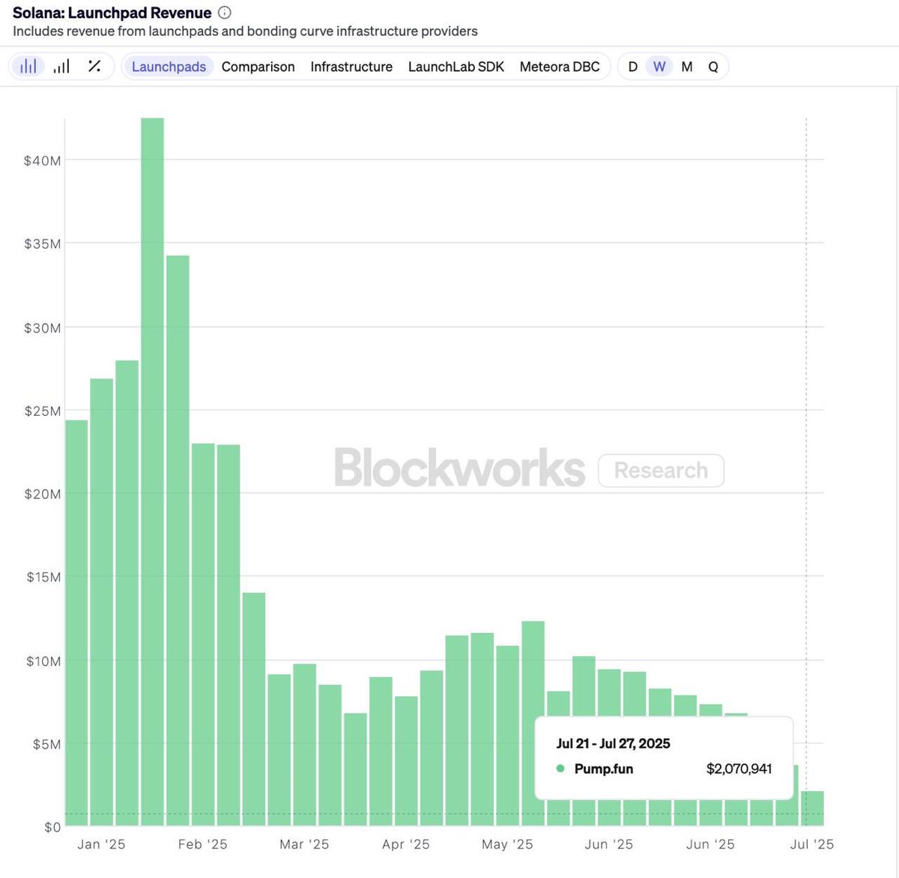This screenshot has width=899, height=878.
Task: Switch to the Infrastructure tab
Action: point(351,67)
